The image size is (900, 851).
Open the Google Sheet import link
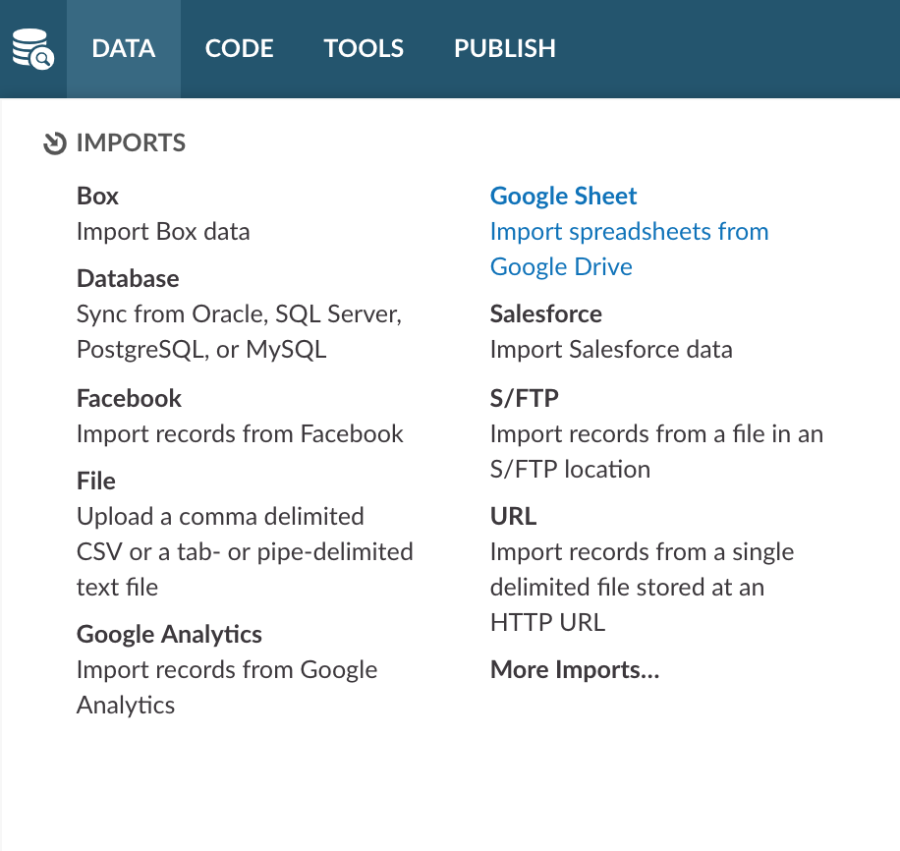[x=563, y=197]
